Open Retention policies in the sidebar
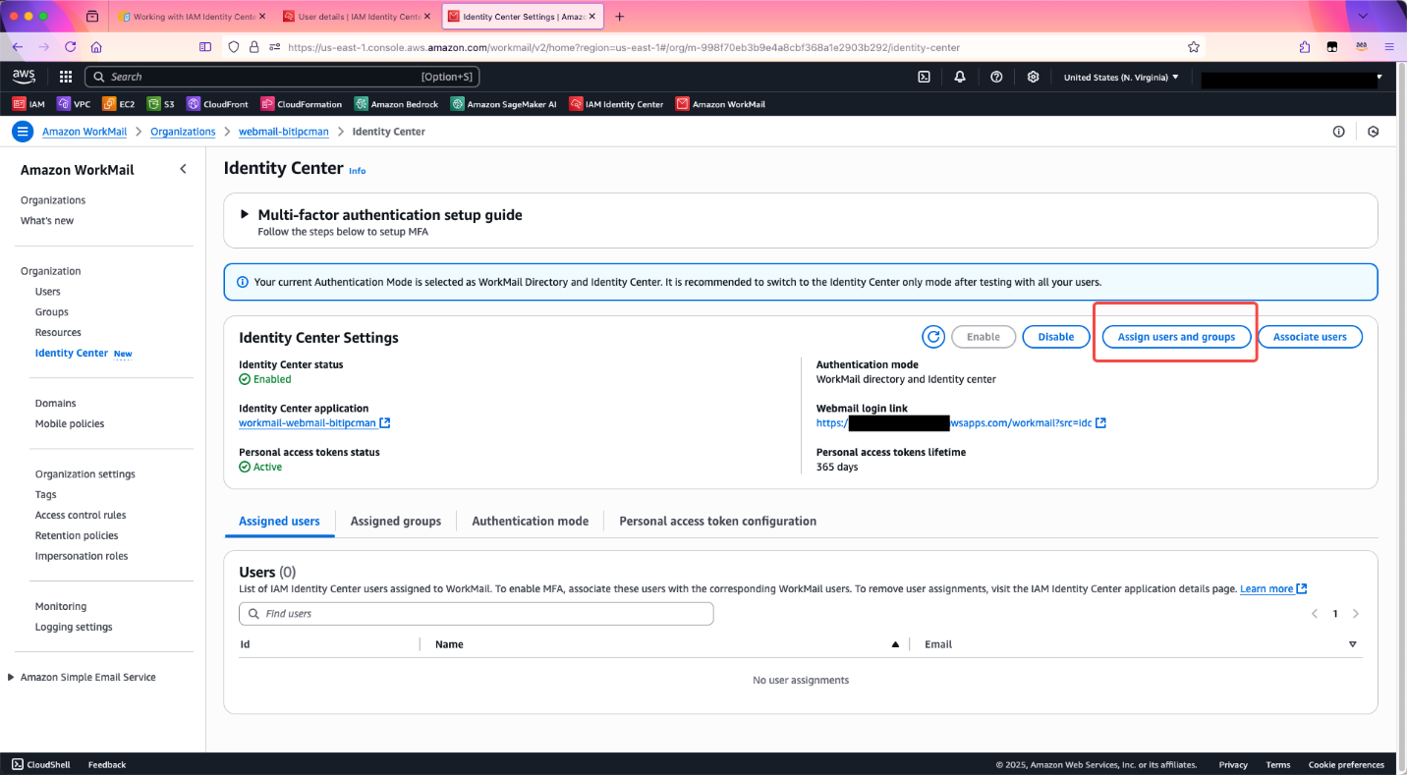 tap(77, 536)
